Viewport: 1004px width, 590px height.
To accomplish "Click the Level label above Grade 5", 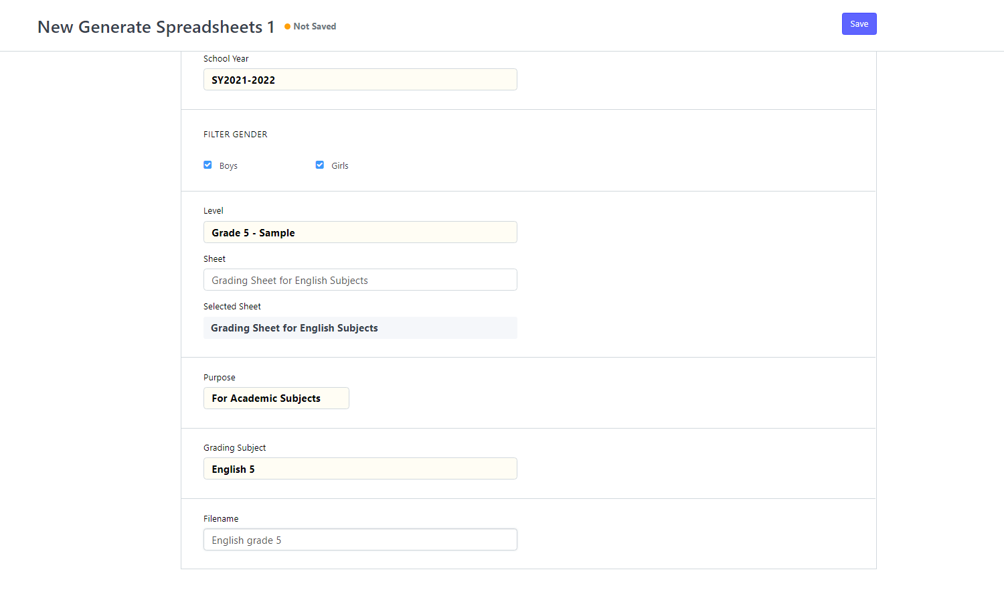I will pyautogui.click(x=214, y=211).
